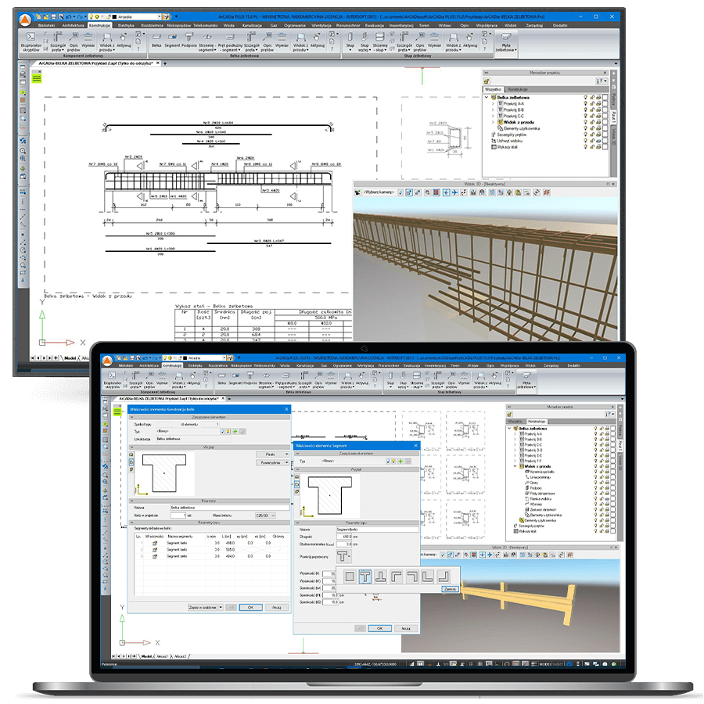Select the last L-shaped cross-section icon in popup
704x704 pixels.
coord(443,577)
